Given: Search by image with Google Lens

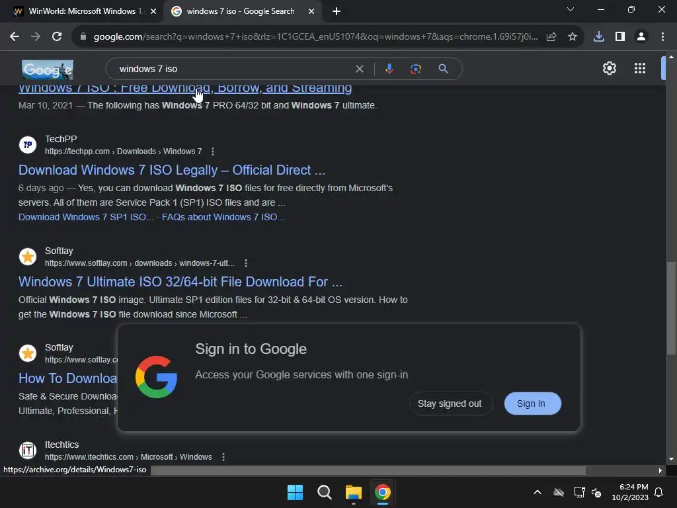Looking at the screenshot, I should (415, 69).
